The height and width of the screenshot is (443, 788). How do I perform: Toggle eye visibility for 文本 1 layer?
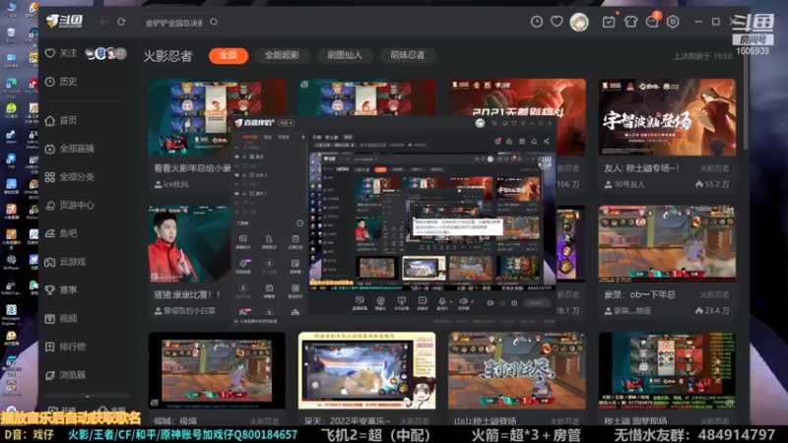(236, 175)
